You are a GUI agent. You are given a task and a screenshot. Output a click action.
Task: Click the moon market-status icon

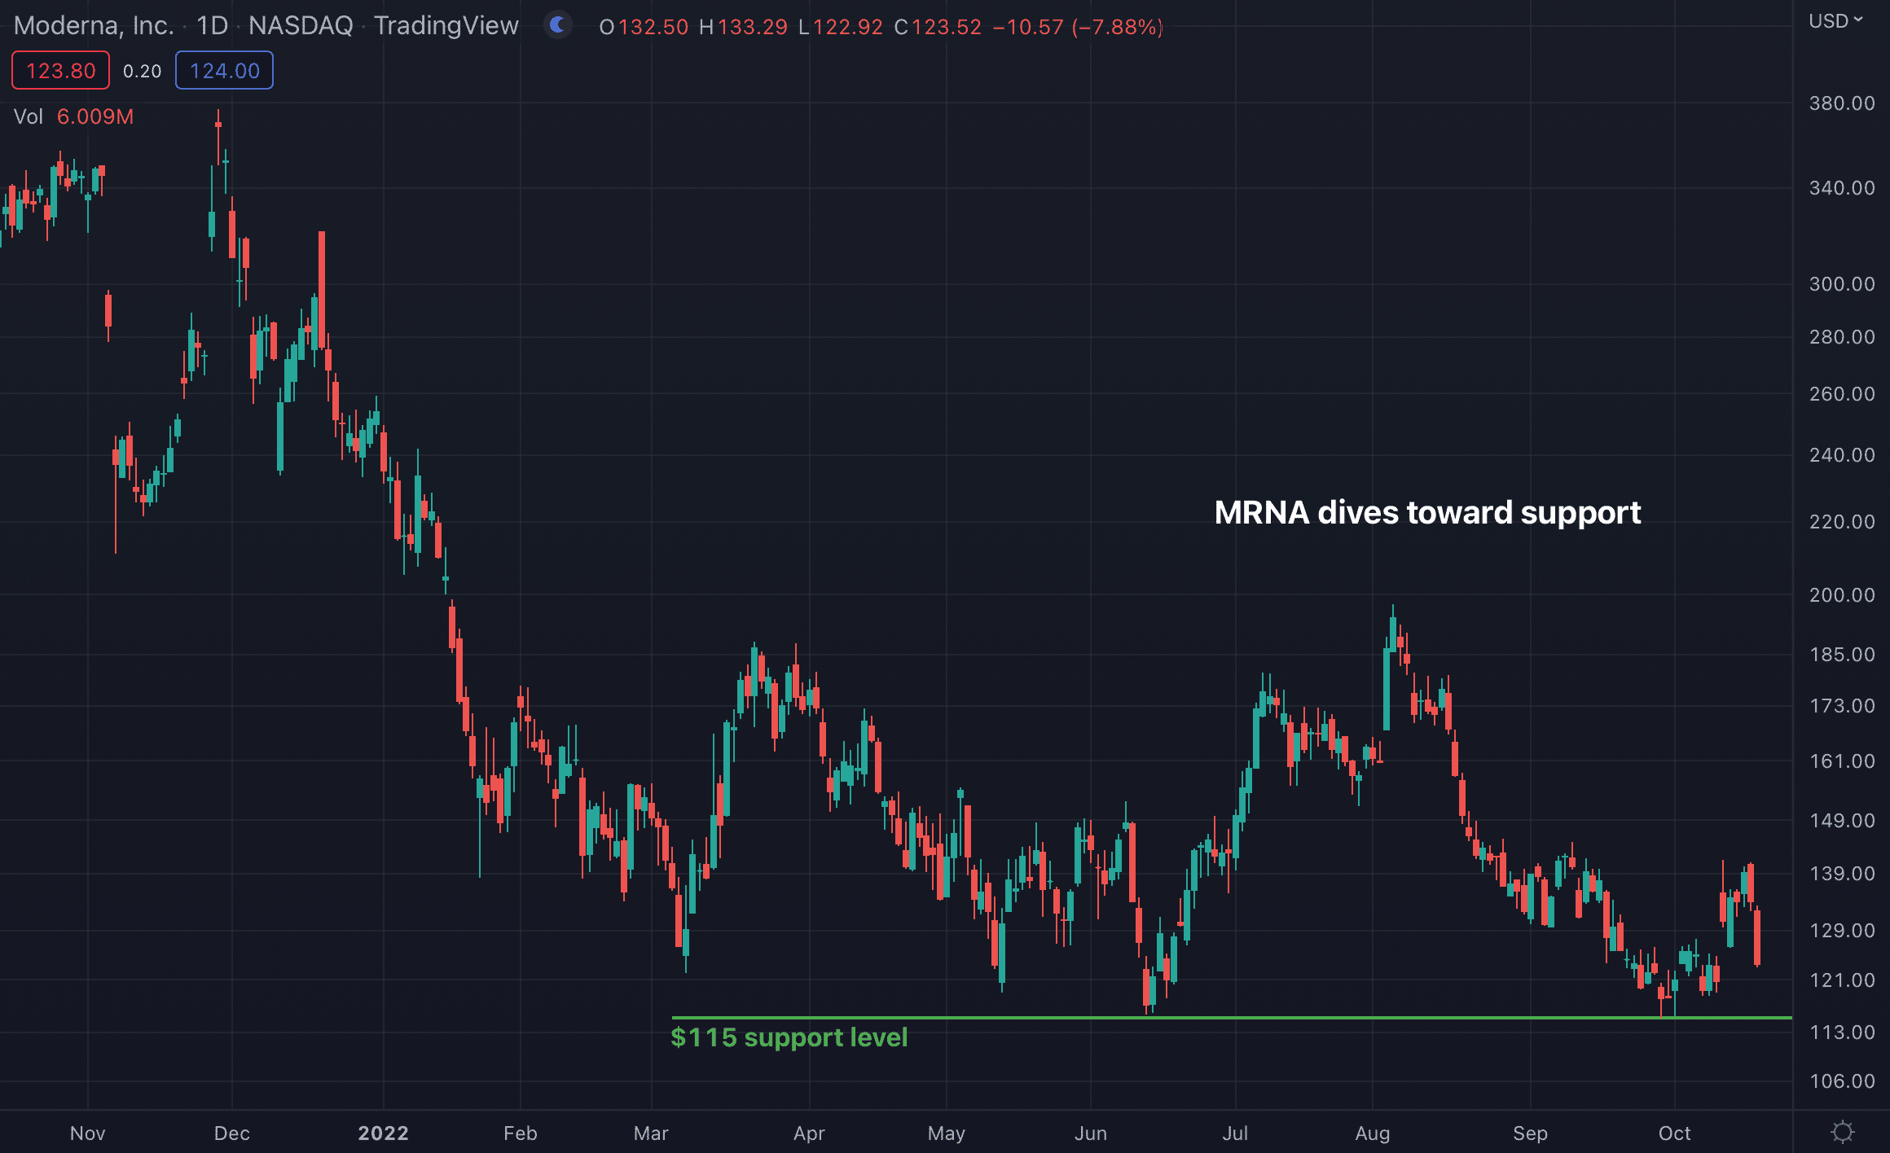tap(558, 25)
